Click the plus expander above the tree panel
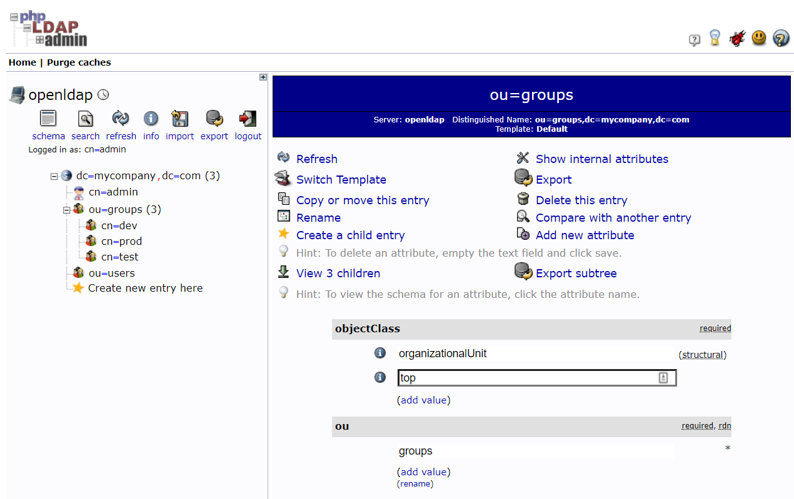Viewport: 794px width, 499px height. [x=263, y=77]
